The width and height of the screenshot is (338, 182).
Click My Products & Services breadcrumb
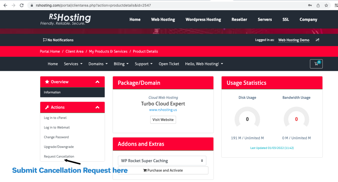point(108,51)
